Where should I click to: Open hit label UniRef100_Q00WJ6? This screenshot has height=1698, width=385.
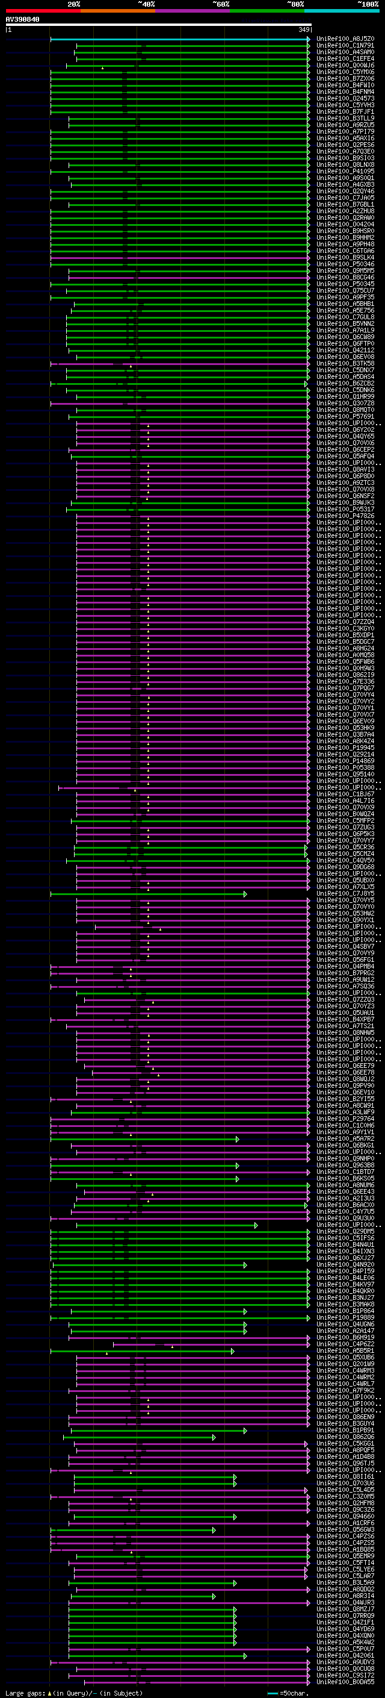345,65
